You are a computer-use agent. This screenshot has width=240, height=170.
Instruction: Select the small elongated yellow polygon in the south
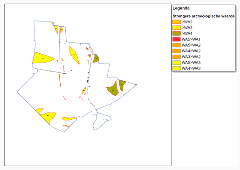(69, 119)
